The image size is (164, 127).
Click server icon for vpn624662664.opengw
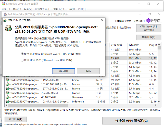tap(7, 93)
